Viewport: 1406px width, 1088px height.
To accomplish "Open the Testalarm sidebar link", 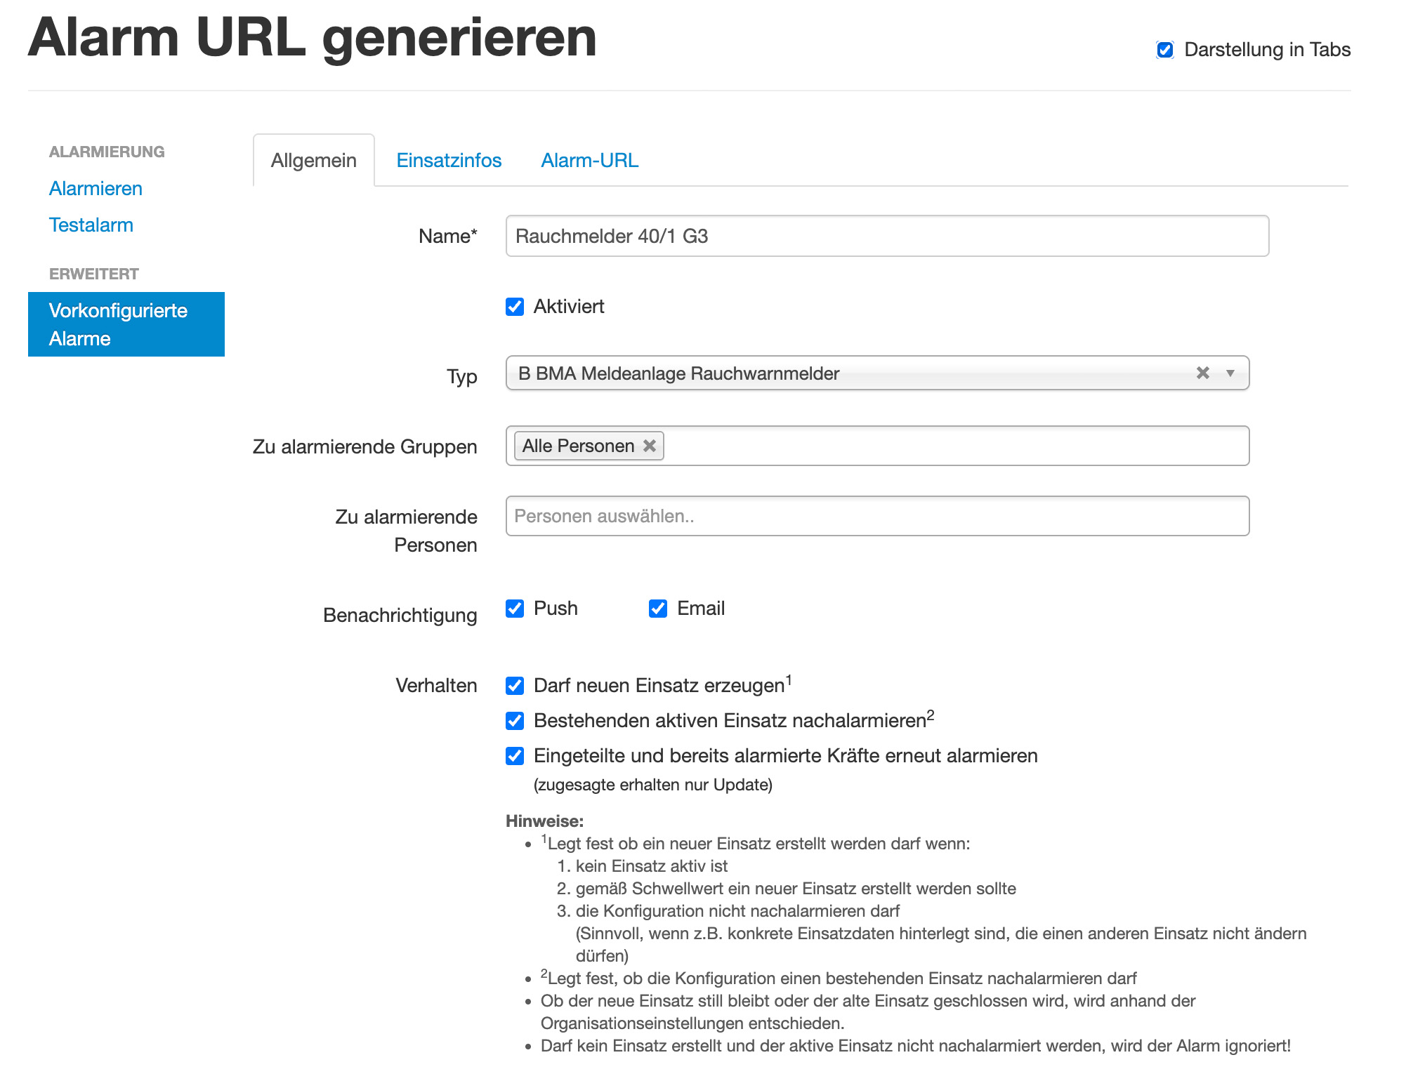I will pos(91,225).
